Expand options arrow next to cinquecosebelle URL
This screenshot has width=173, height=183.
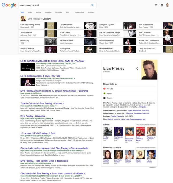pos(83,151)
